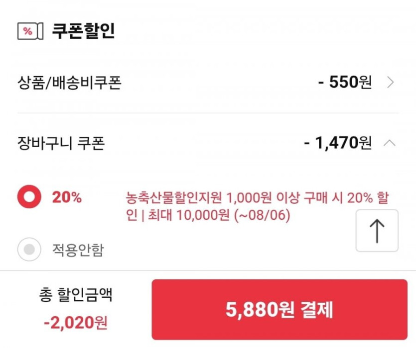Click the red 20% label text

click(x=66, y=197)
